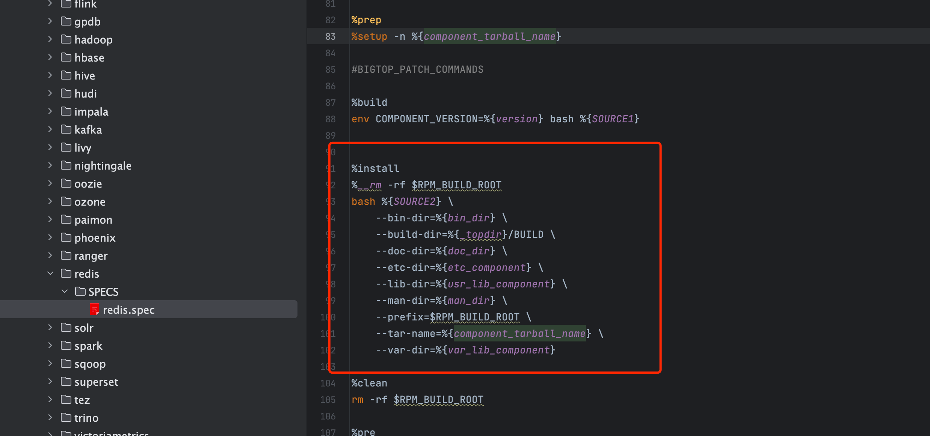Click SOURCE2 macro on bash line
This screenshot has height=436, width=930.
[x=414, y=201]
